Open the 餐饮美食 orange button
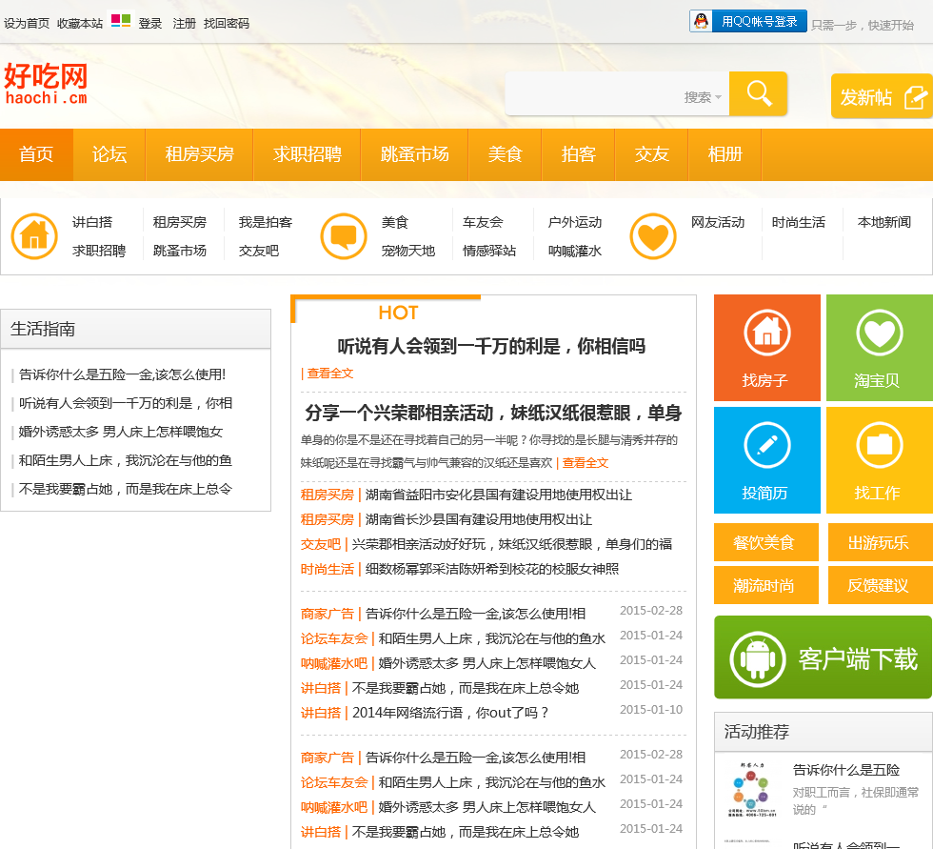Screen dimensions: 933x849 click(764, 542)
